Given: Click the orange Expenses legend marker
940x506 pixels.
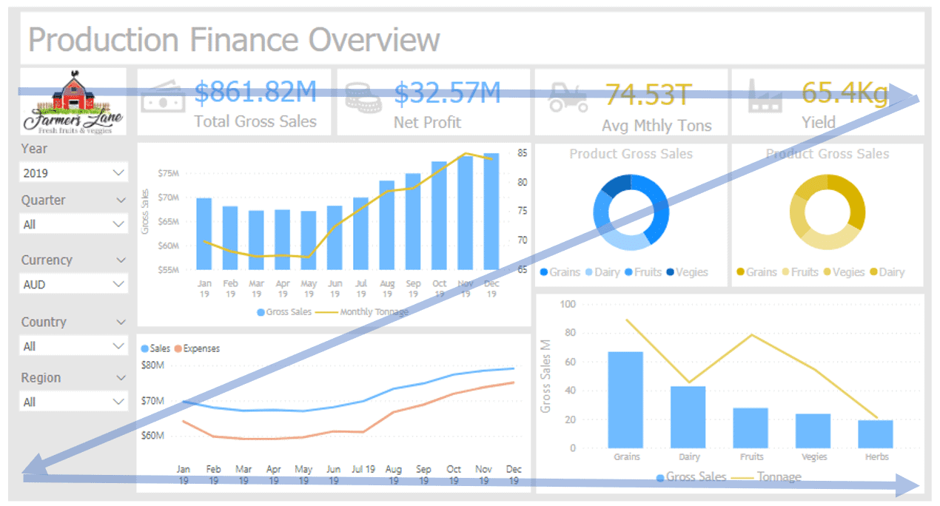Looking at the screenshot, I should click(x=178, y=348).
